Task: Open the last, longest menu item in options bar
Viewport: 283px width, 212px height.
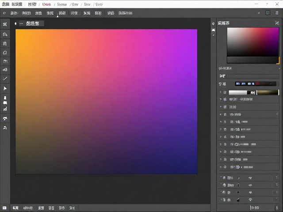Action: (125, 13)
